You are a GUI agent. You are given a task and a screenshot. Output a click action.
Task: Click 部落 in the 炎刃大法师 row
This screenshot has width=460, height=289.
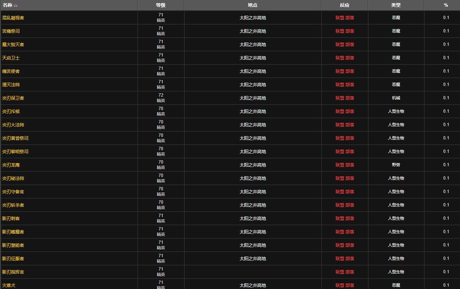(x=350, y=125)
